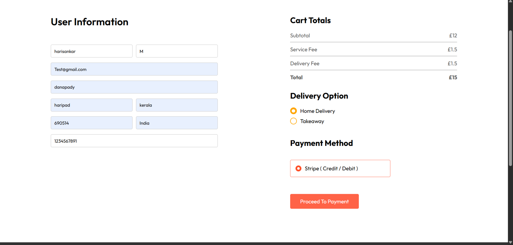Focus the last name field containing M

177,51
